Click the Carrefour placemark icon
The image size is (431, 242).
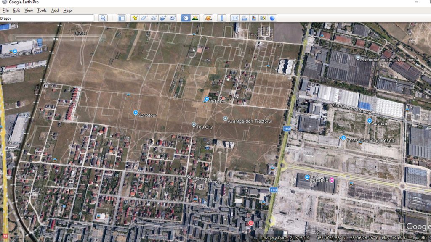point(136,113)
